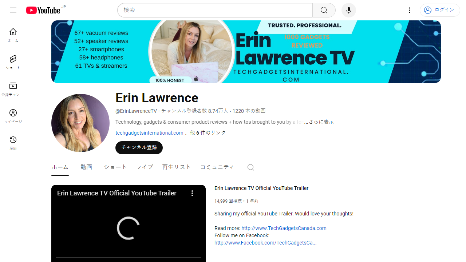Click the チャンネル登録者数 8.74万人 subscriber count
Screen dimensions: 466x262
(x=195, y=111)
